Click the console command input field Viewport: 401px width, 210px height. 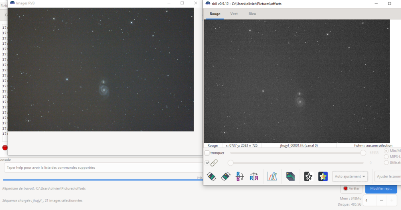click(103, 168)
